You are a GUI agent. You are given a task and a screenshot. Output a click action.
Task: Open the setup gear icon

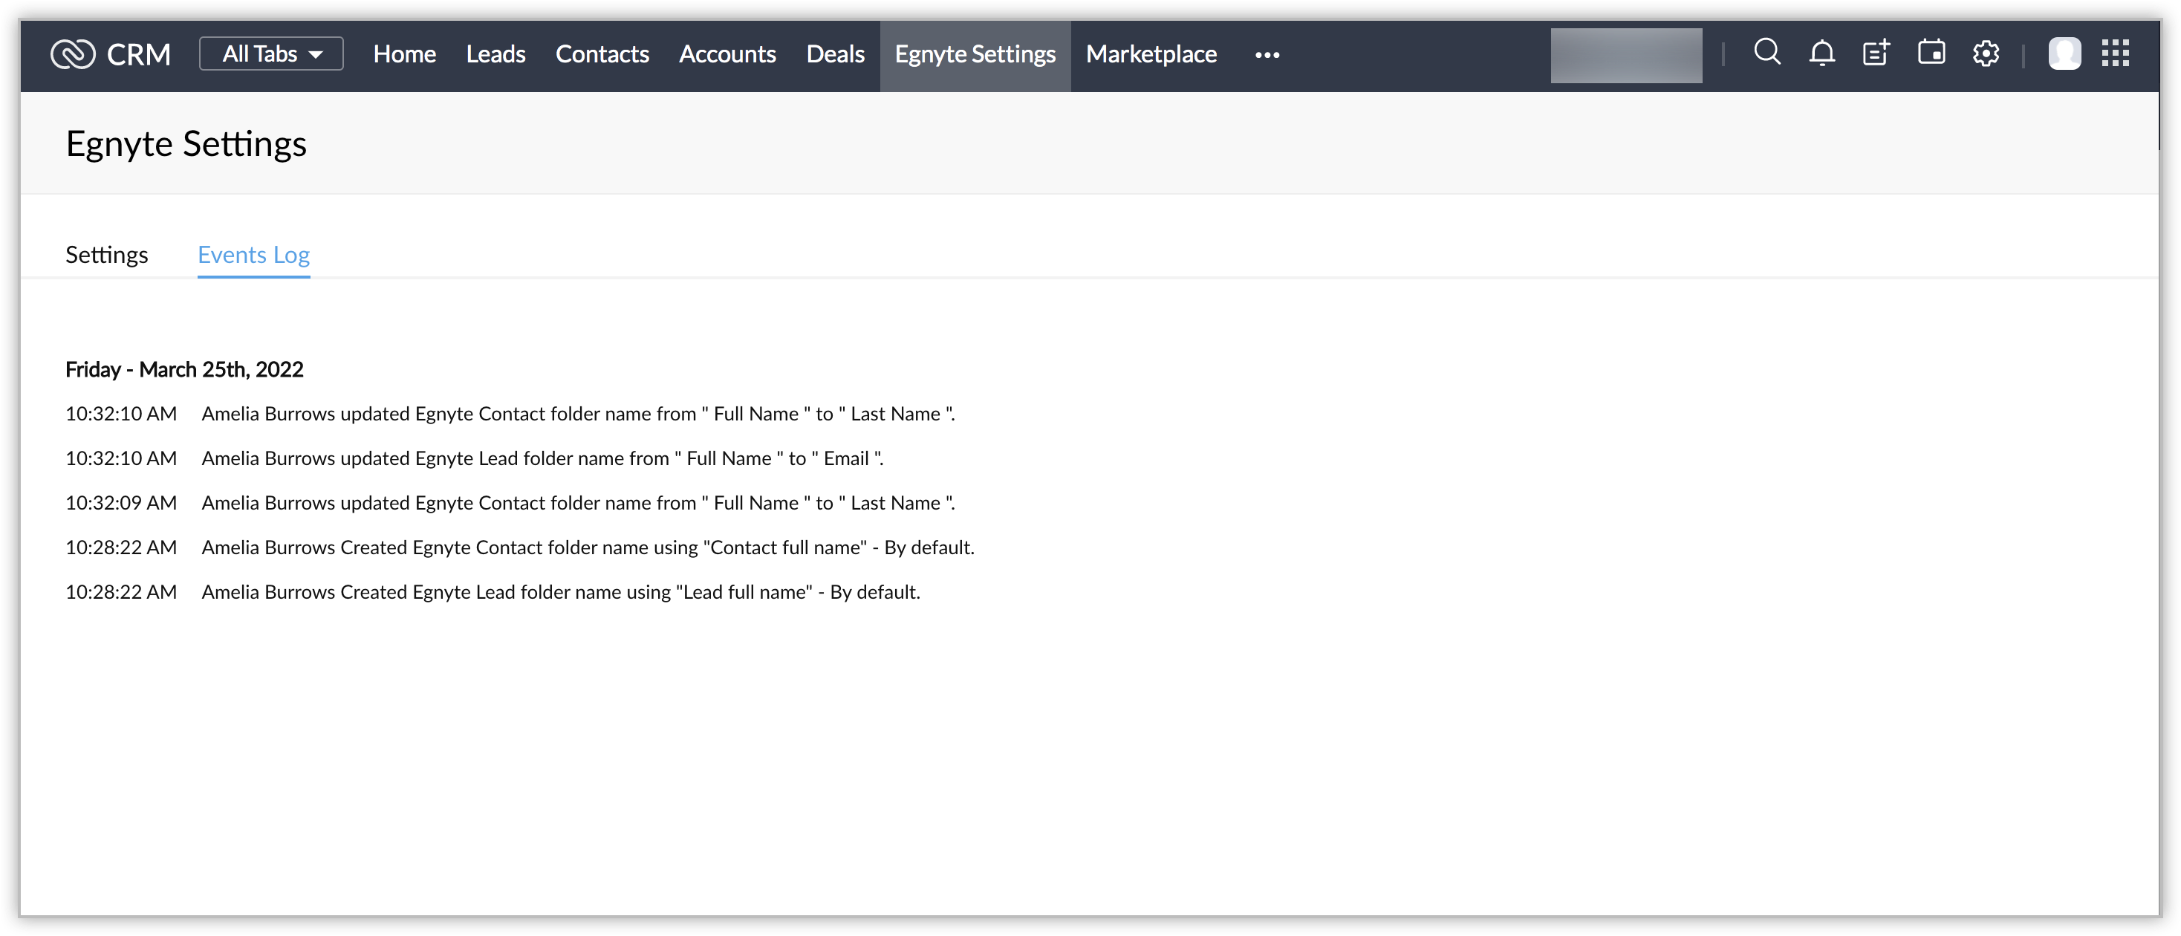click(1986, 53)
